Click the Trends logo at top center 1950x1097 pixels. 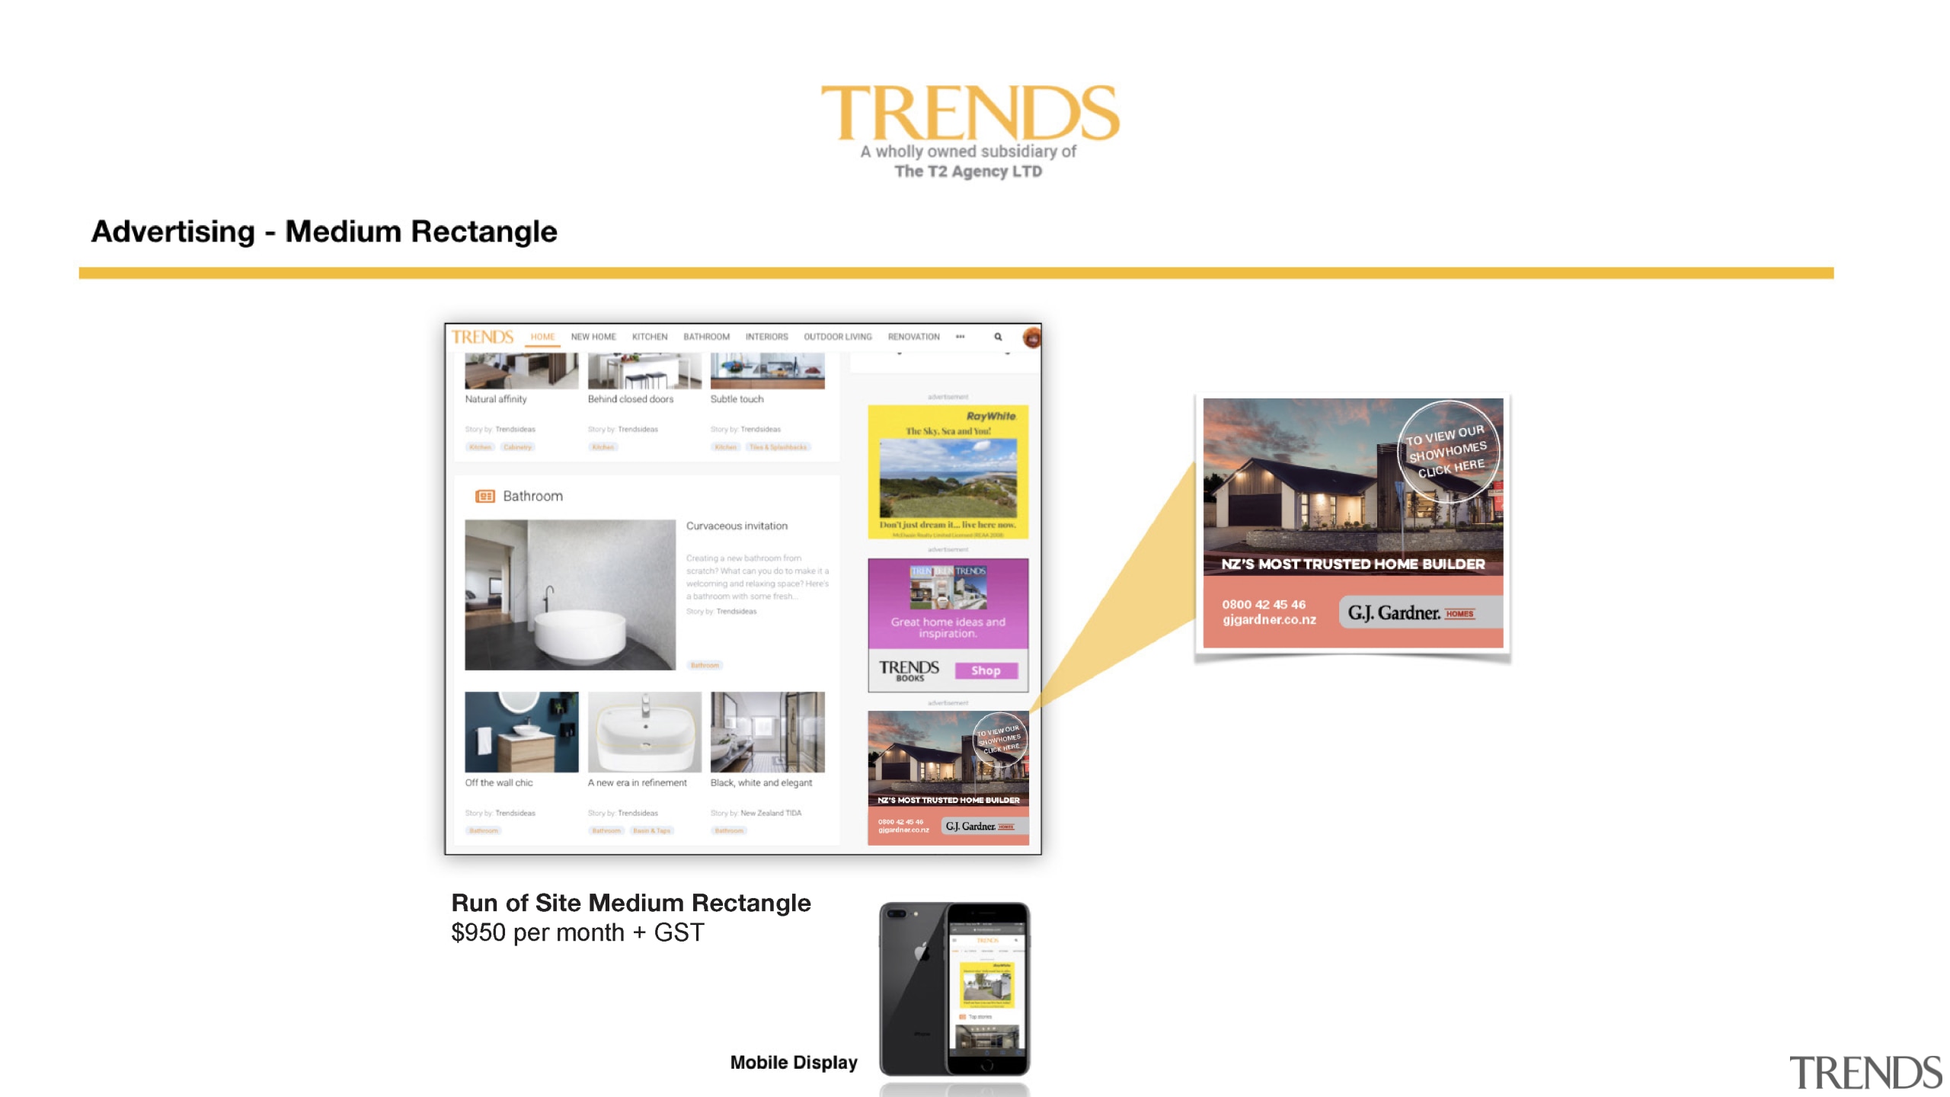click(x=973, y=129)
